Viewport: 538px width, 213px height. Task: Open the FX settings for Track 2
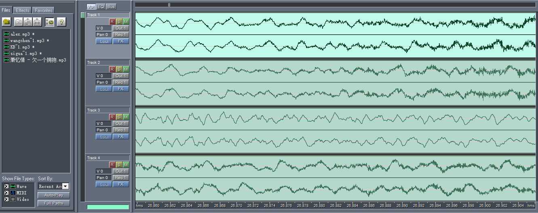point(121,89)
